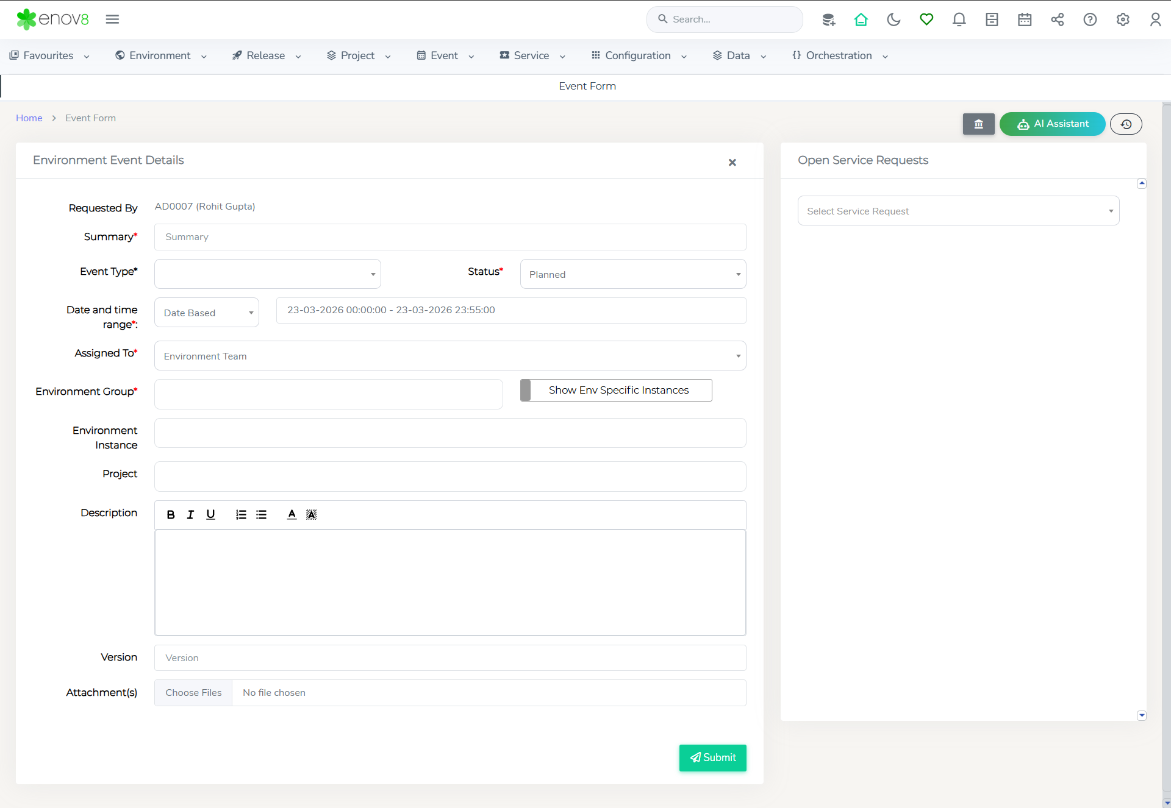Toggle underline formatting in Description
The height and width of the screenshot is (808, 1171).
[x=210, y=515]
